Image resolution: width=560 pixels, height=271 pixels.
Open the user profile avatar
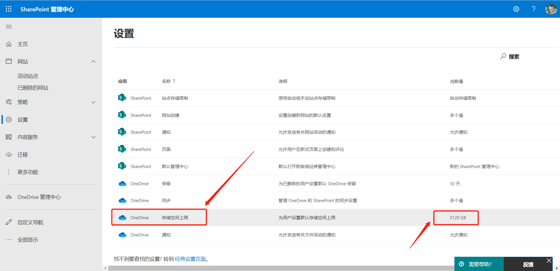[x=551, y=9]
